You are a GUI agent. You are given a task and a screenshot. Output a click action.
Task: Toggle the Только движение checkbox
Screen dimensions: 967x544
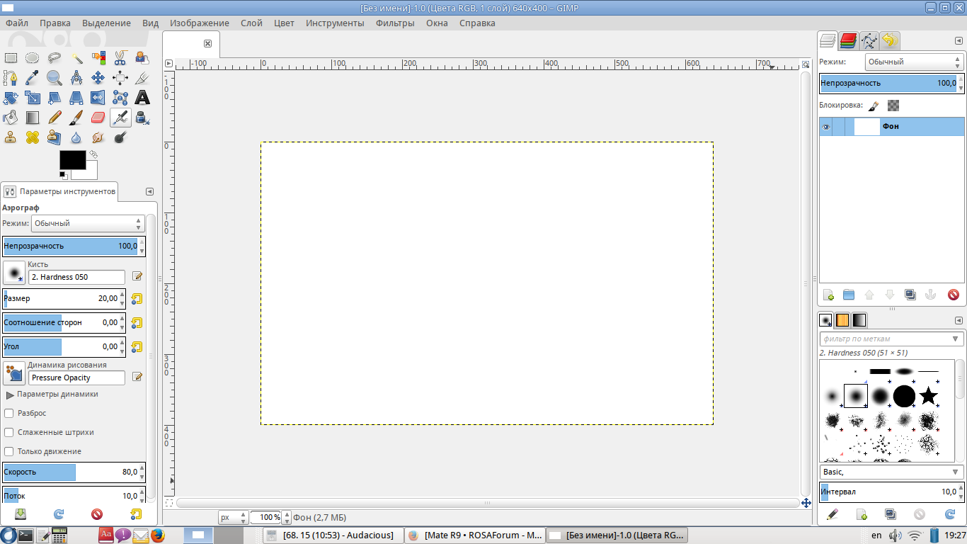(x=9, y=451)
